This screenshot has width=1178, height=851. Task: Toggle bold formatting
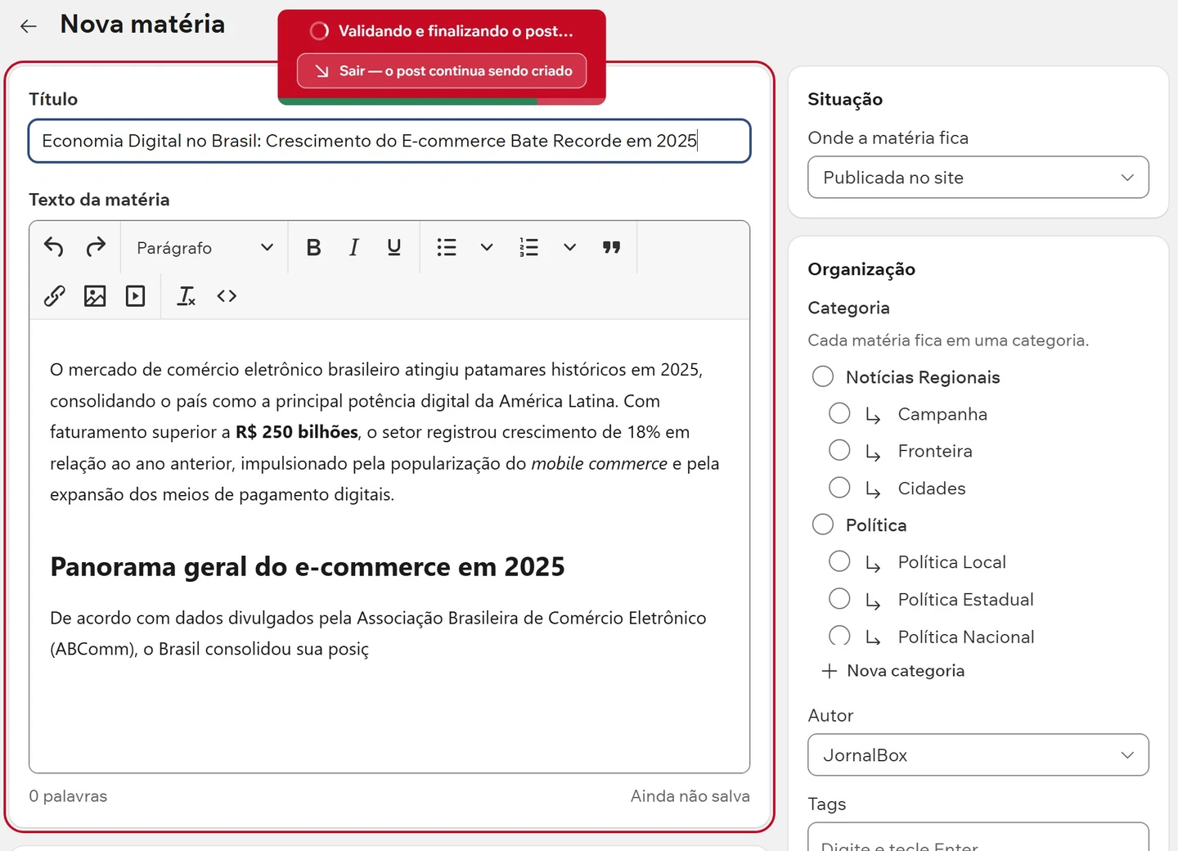tap(313, 247)
